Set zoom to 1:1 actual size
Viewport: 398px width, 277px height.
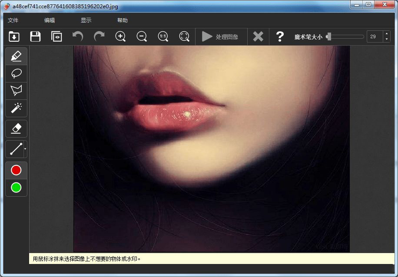[x=163, y=36]
